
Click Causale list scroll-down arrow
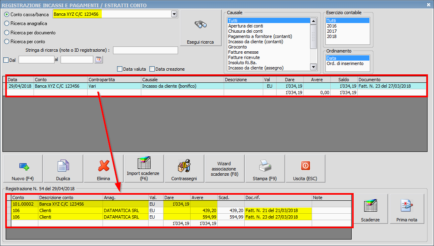pos(313,67)
